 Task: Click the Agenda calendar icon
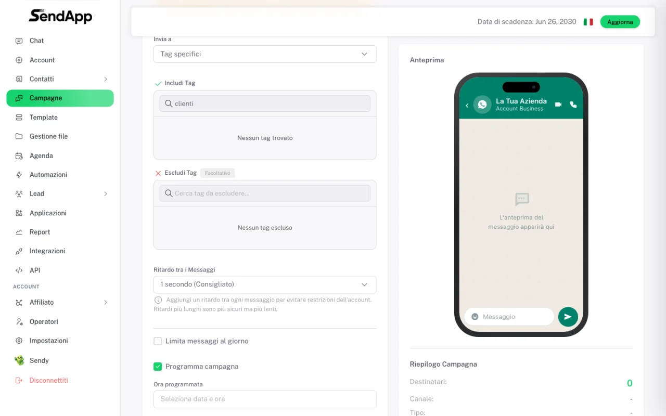(x=19, y=155)
